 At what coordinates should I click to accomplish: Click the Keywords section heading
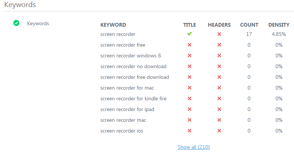(20, 5)
